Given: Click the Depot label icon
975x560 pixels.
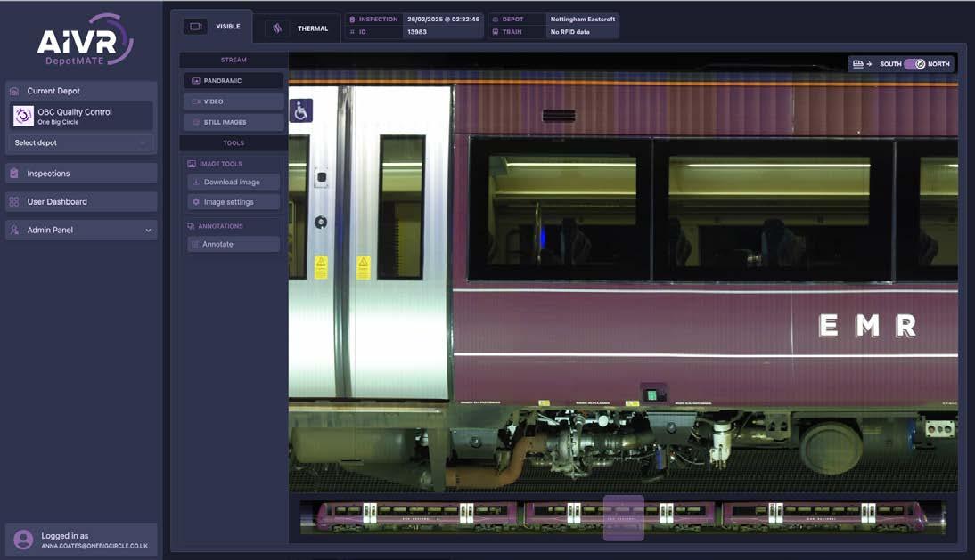Looking at the screenshot, I should click(x=496, y=20).
